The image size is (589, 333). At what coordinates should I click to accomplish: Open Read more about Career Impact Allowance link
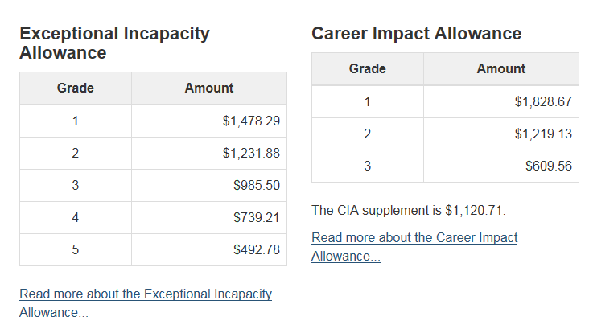pyautogui.click(x=414, y=247)
